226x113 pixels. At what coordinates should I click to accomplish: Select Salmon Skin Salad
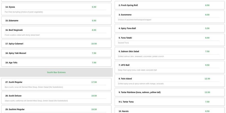pyautogui.click(x=169, y=53)
